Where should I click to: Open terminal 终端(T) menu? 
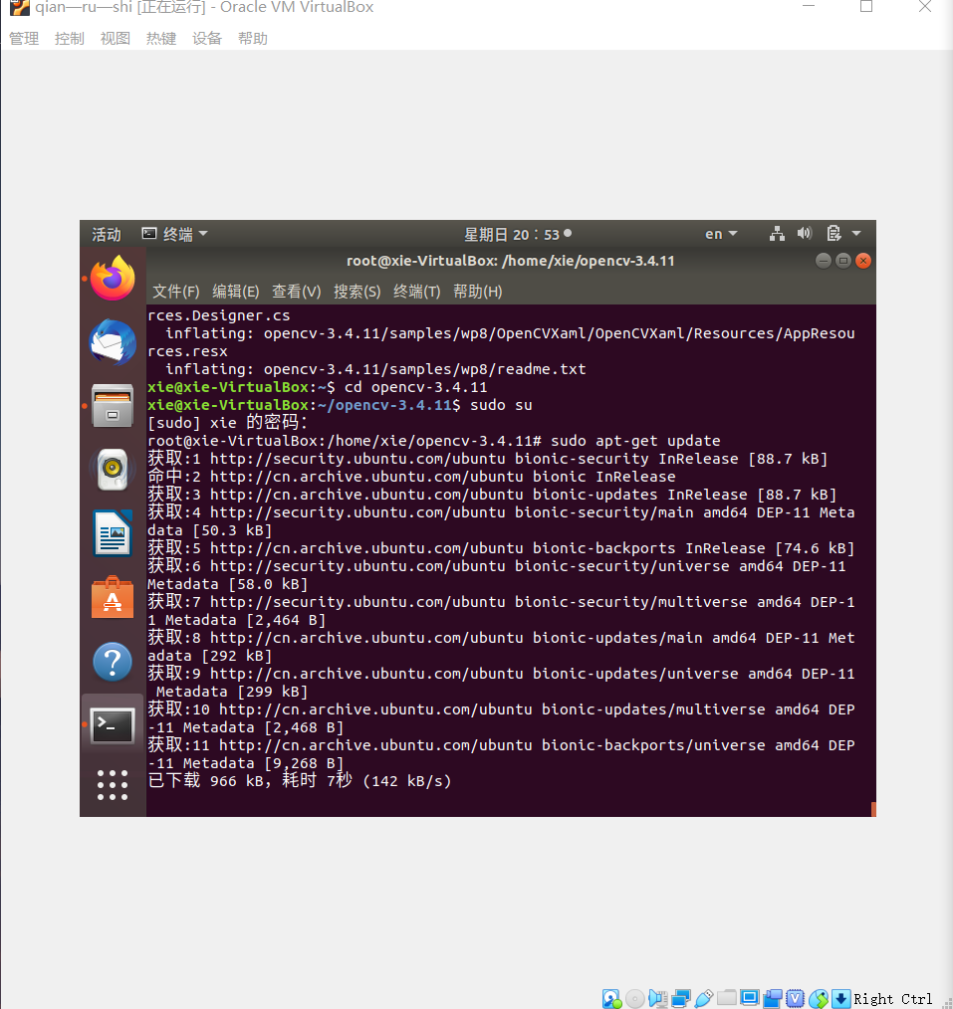[416, 292]
